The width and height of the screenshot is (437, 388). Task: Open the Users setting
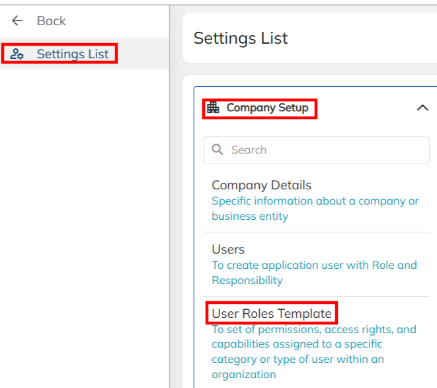pos(228,250)
